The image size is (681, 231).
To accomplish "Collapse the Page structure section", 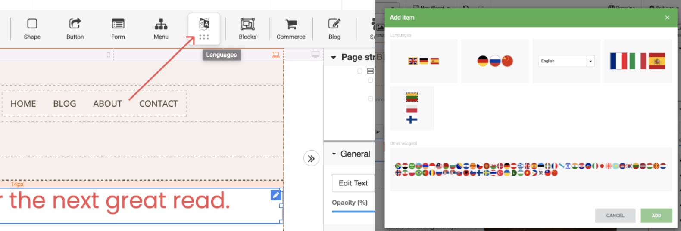I will coord(333,57).
